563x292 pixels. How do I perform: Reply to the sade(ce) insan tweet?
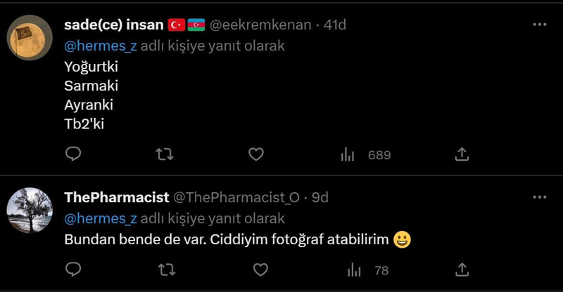click(73, 154)
